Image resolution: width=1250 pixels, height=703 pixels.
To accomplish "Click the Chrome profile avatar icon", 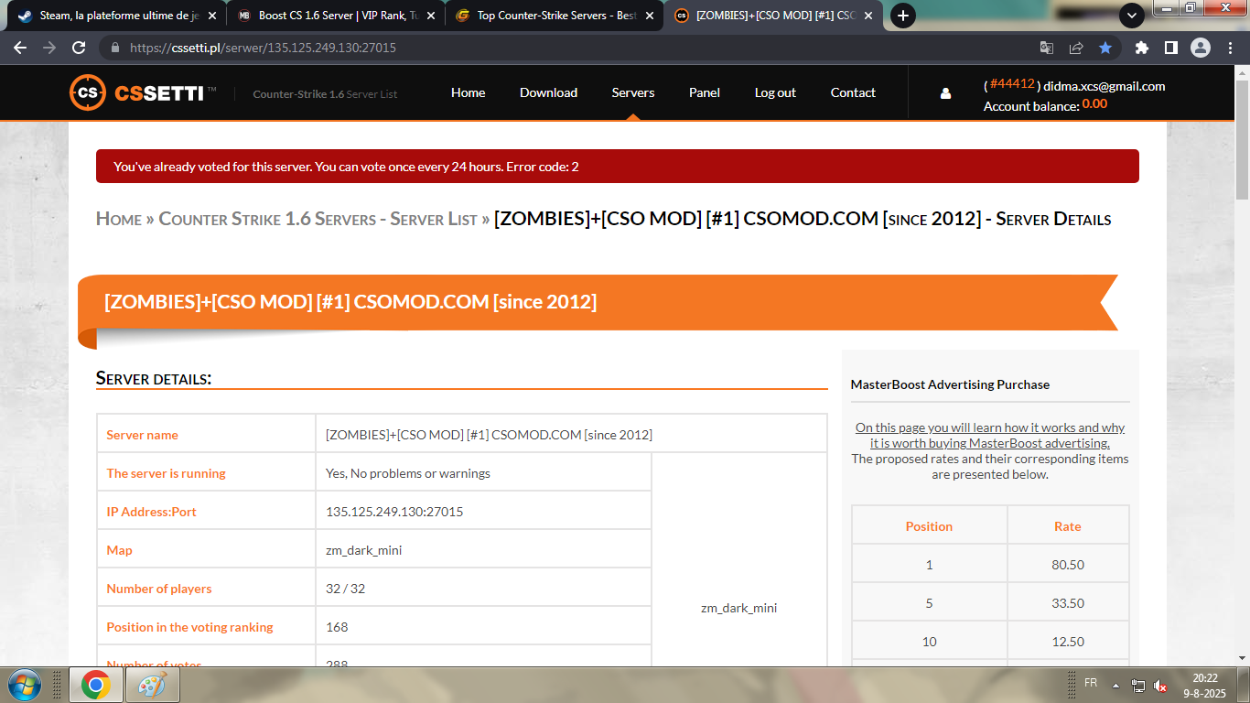I will [1200, 48].
